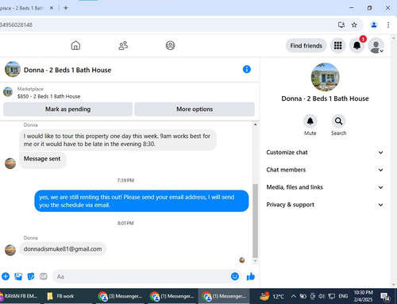397x304 pixels.
Task: Switch to (3) Messenger taskbar window
Action: tap(121, 296)
